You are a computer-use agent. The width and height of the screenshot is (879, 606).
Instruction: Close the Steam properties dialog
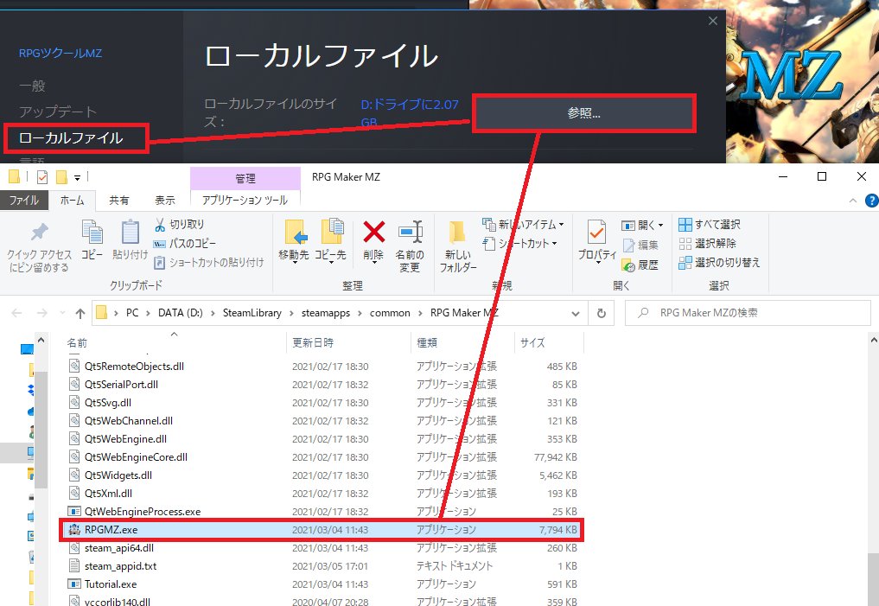point(712,21)
